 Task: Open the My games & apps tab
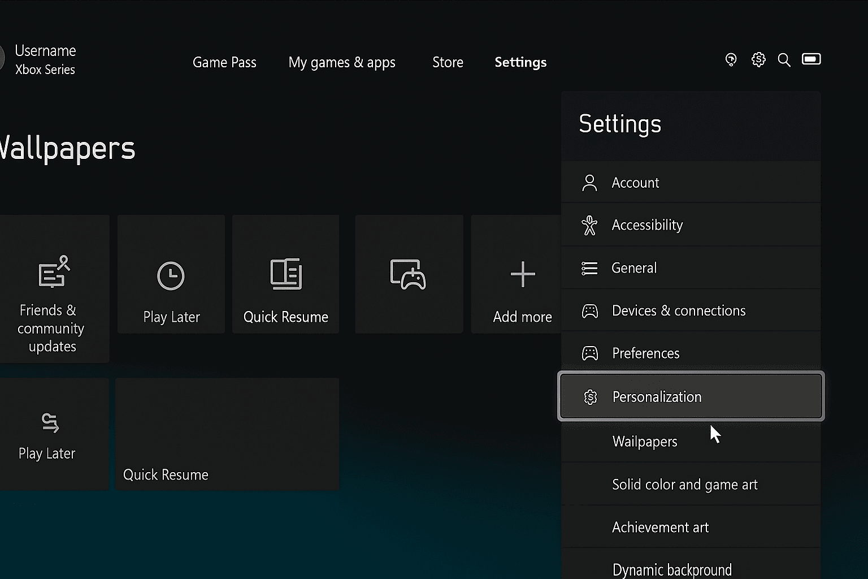pos(341,62)
